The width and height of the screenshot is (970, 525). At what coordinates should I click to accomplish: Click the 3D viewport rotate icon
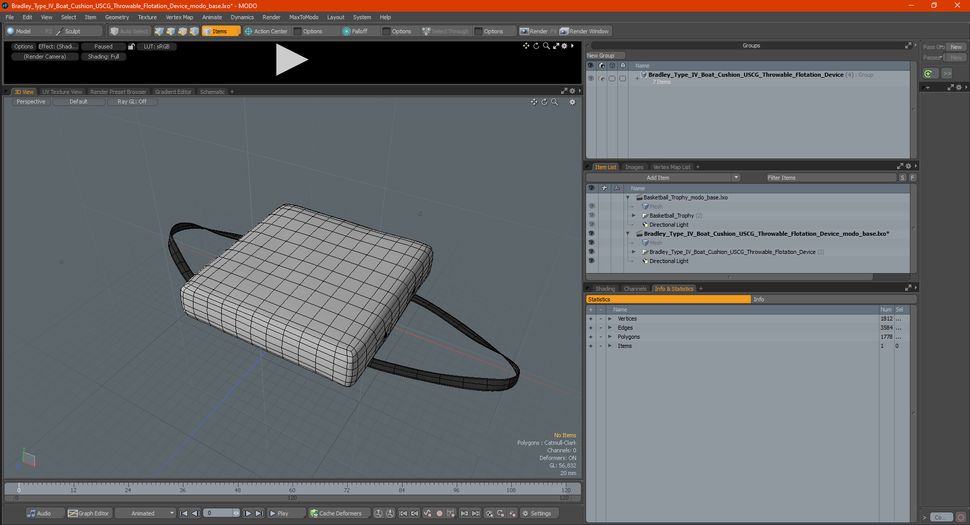544,102
